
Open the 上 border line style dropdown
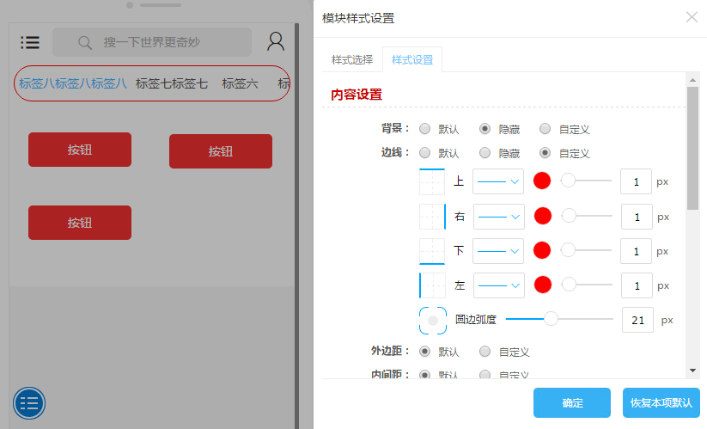tap(498, 181)
